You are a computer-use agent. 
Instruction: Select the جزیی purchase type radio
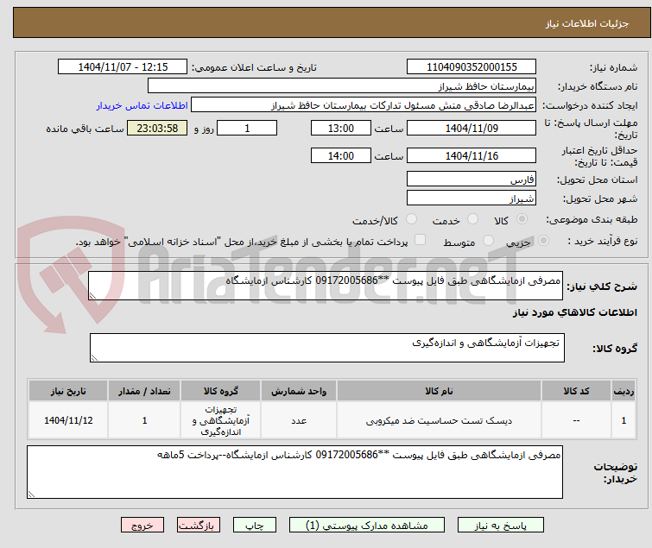[543, 241]
